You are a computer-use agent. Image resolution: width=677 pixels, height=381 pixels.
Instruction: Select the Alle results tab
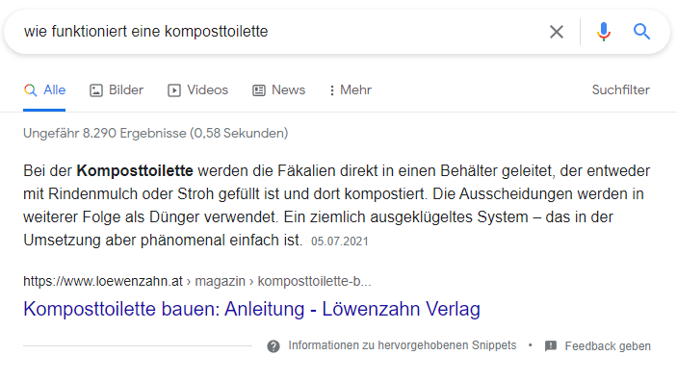(44, 90)
